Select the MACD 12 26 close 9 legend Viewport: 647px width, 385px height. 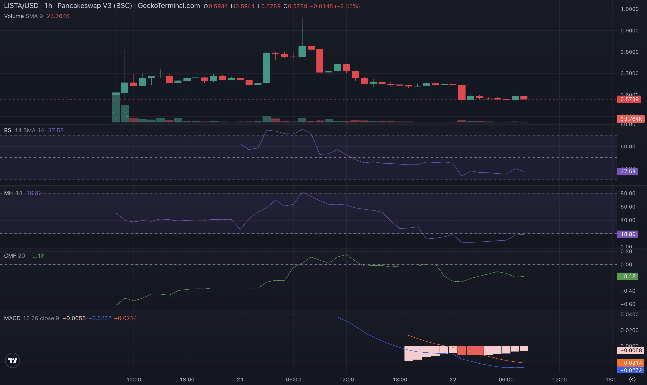coord(31,318)
